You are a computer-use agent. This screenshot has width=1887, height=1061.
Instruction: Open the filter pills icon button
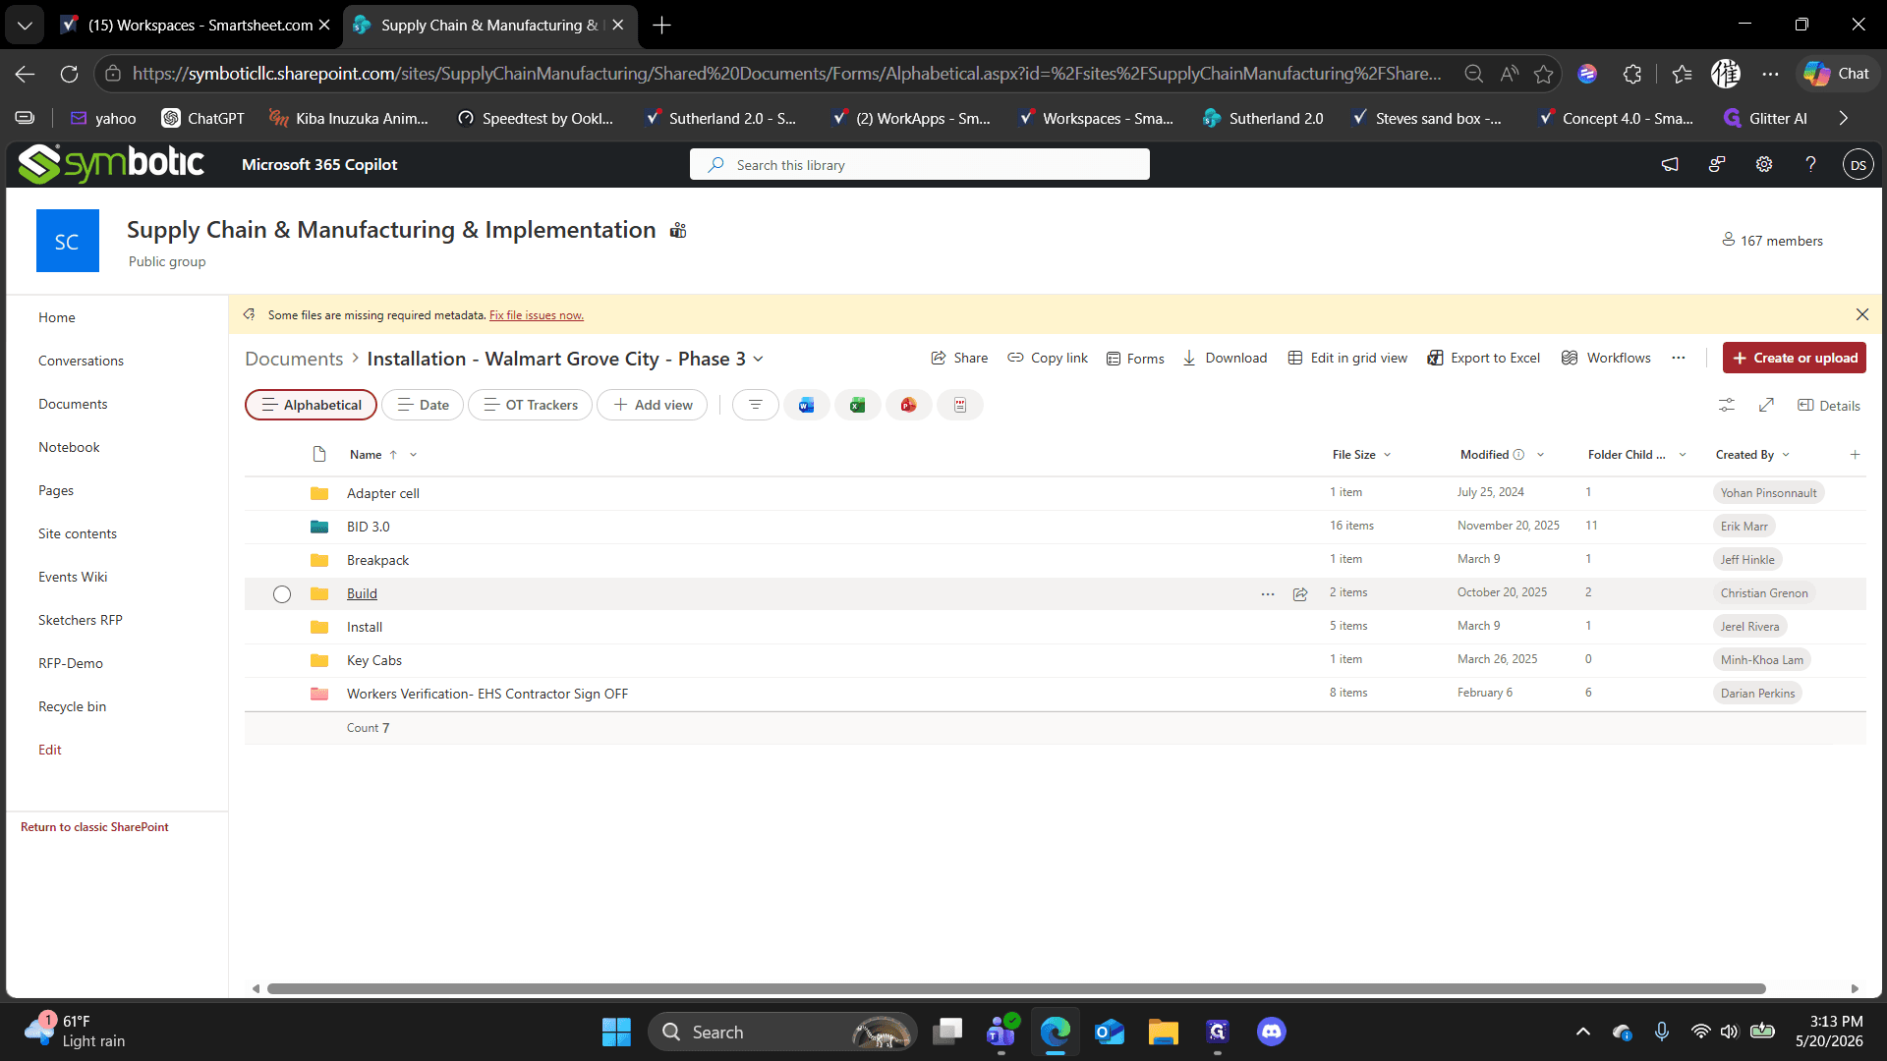coord(755,405)
